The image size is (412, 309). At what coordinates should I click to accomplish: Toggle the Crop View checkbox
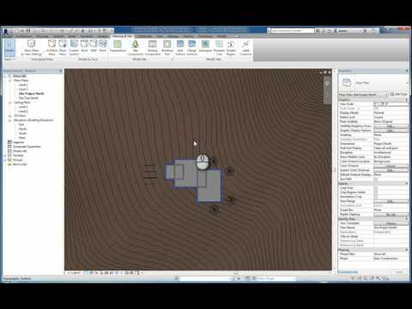376,188
